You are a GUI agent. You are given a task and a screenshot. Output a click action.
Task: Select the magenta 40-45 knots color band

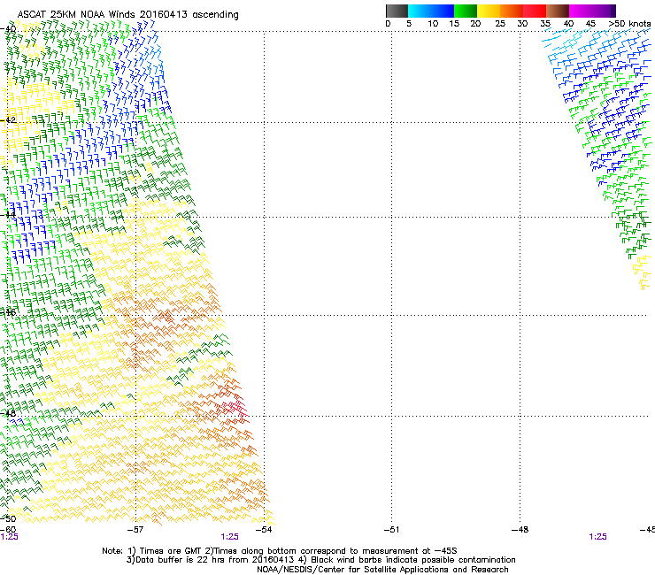tap(581, 11)
